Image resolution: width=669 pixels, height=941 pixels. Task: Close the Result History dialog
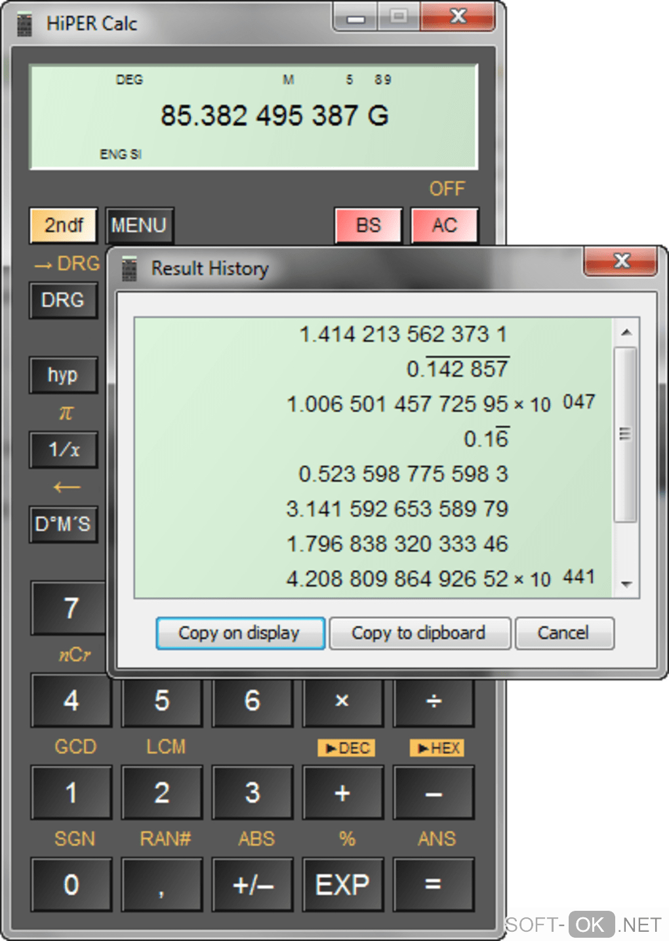point(620,261)
